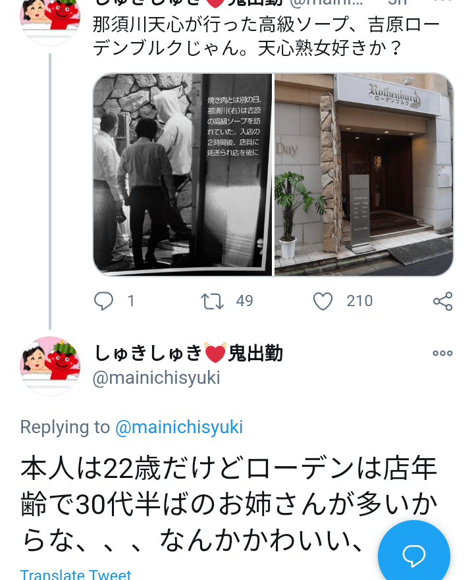
Task: Open the black-and-white magazine photo
Action: click(x=182, y=174)
